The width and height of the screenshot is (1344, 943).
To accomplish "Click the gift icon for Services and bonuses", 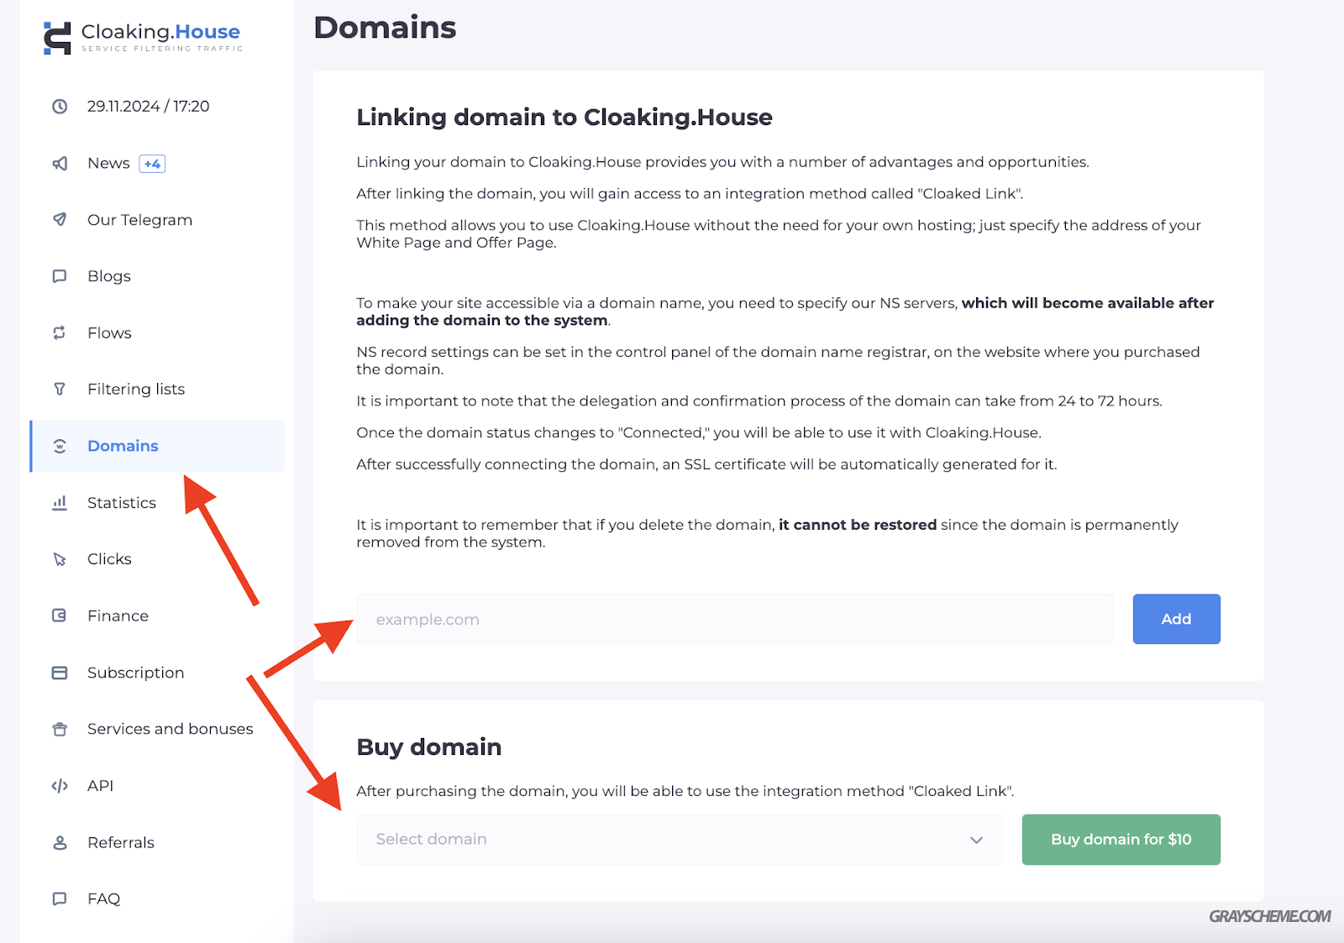I will tap(60, 729).
